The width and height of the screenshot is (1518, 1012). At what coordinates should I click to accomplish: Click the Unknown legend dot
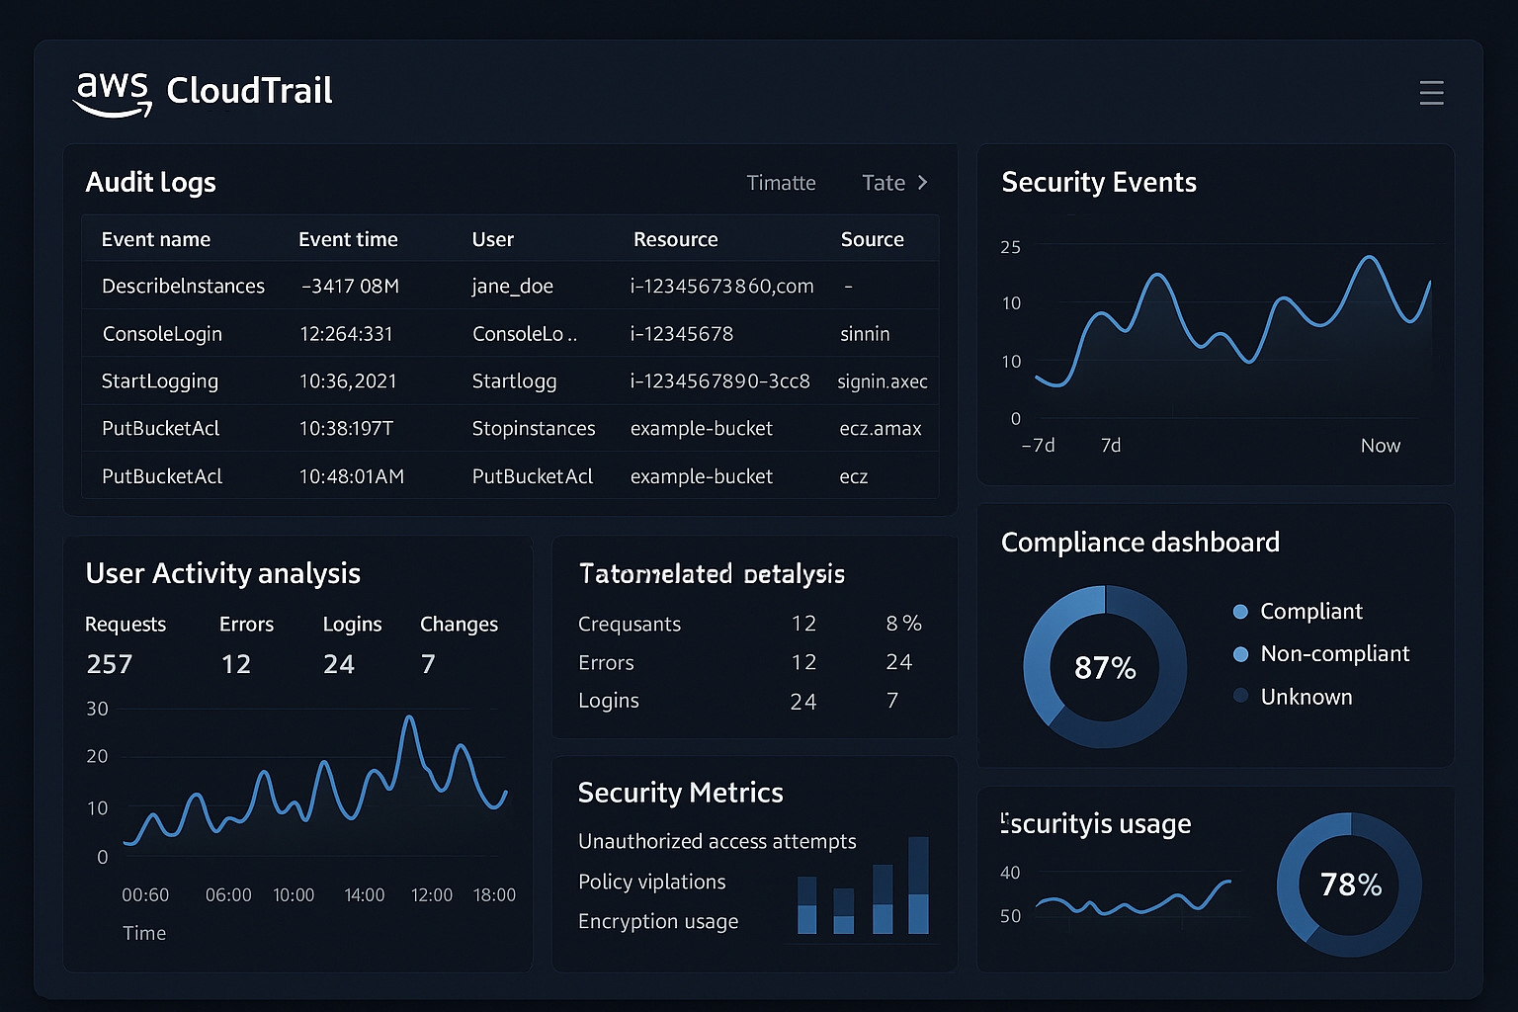pyautogui.click(x=1240, y=697)
